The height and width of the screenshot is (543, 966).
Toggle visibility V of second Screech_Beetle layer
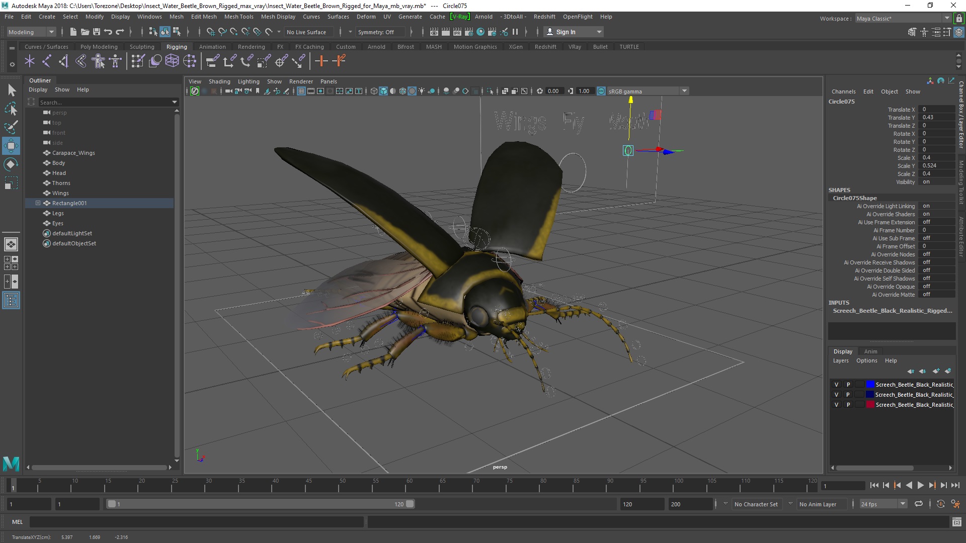837,395
